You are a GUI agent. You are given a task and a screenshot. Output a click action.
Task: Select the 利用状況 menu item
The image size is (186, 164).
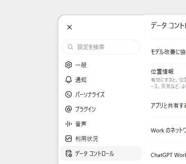pyautogui.click(x=101, y=139)
